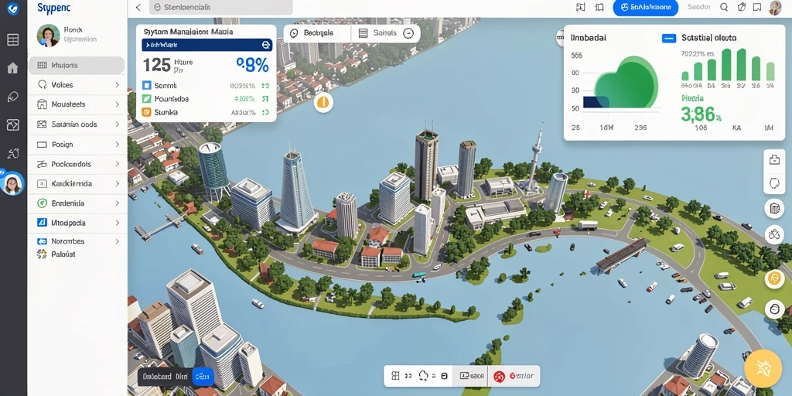Click the search magnifier in top bar
Image resolution: width=792 pixels, height=396 pixels.
point(724,7)
